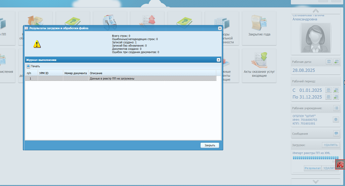Click the gear icon next to ОГБПОУ ШТИТ
The image size is (345, 186).
pos(336,119)
